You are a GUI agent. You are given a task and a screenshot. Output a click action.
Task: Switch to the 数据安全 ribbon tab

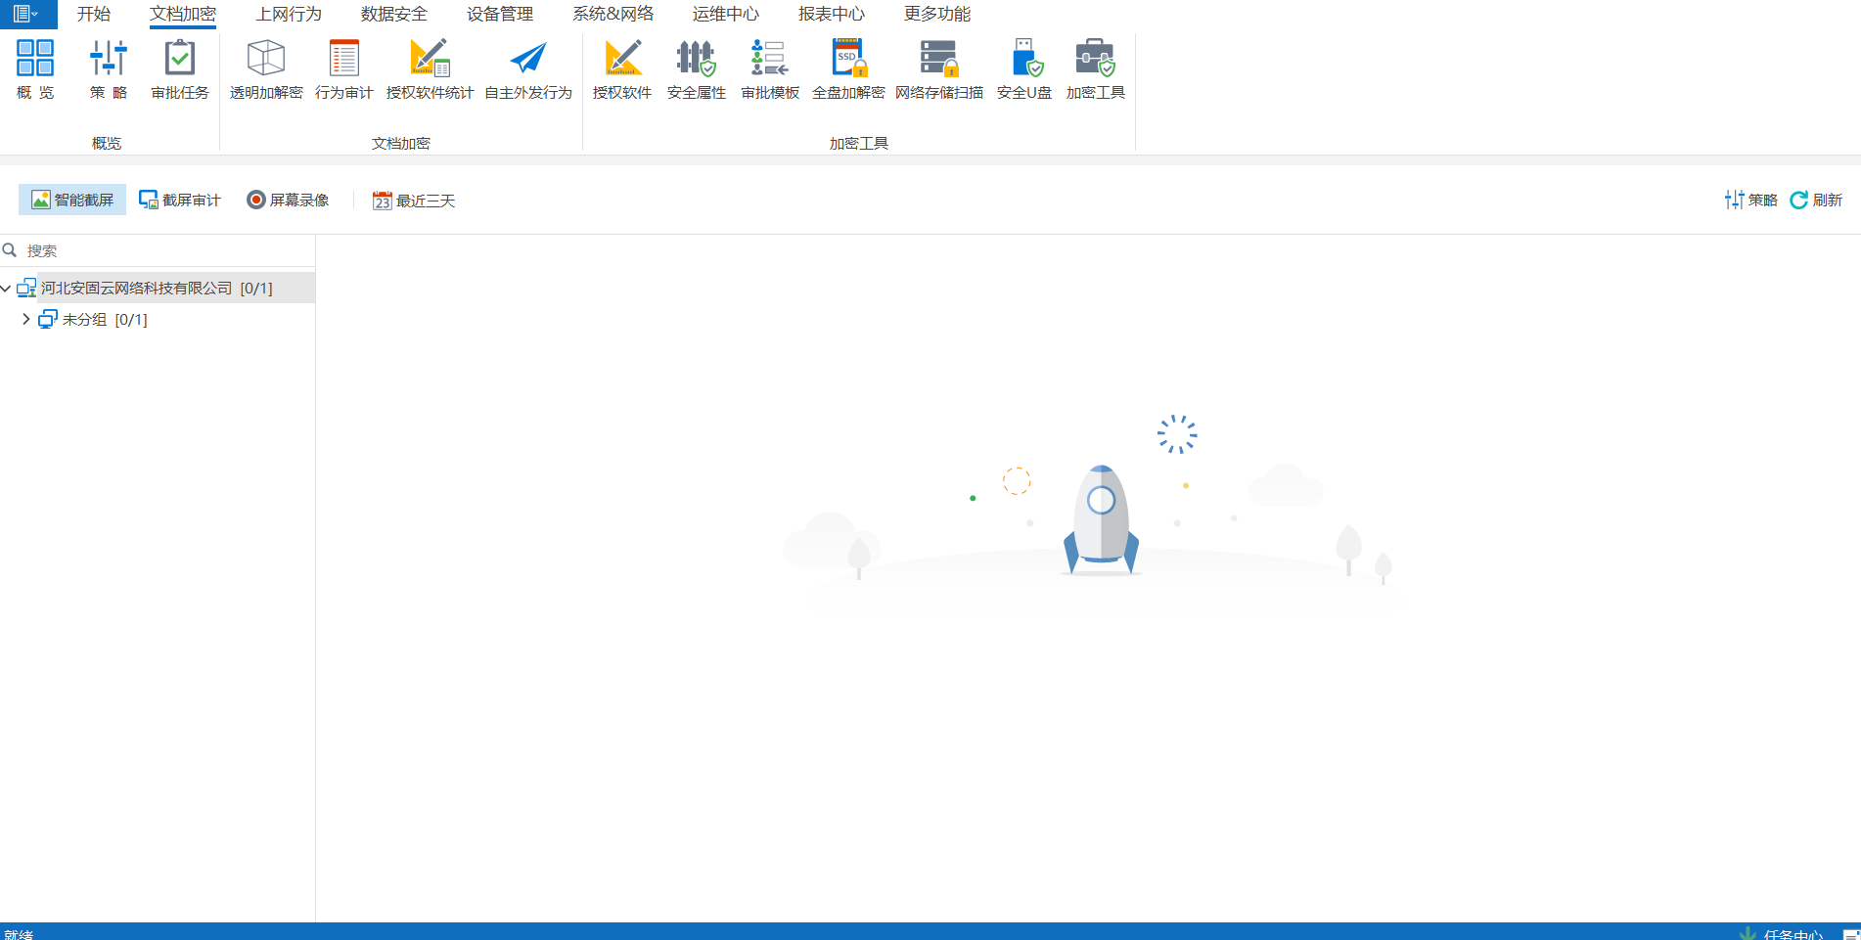393,14
